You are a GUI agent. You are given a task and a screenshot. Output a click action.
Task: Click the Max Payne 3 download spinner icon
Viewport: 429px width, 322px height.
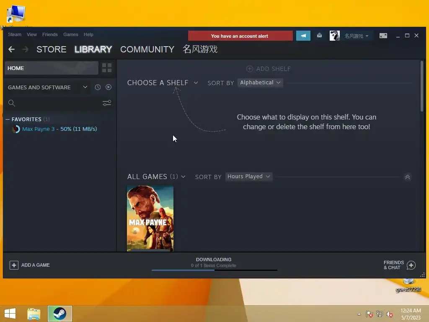pos(16,129)
